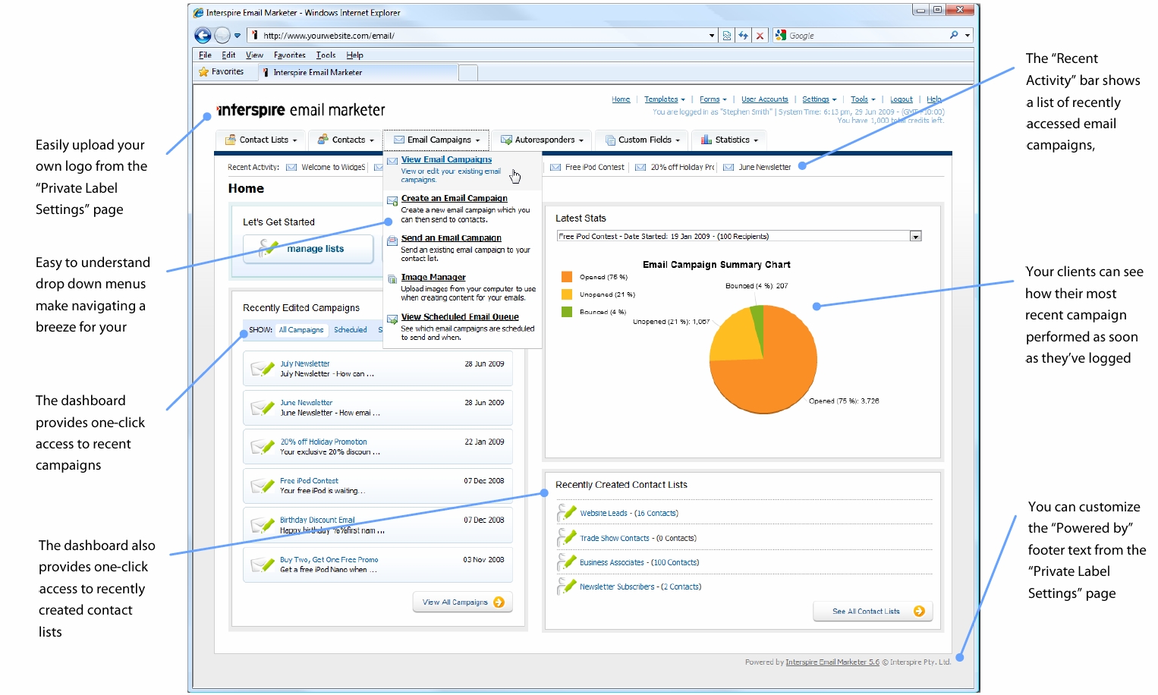The height and width of the screenshot is (695, 1158).
Task: Open the address bar history dropdown arrow
Action: (712, 36)
